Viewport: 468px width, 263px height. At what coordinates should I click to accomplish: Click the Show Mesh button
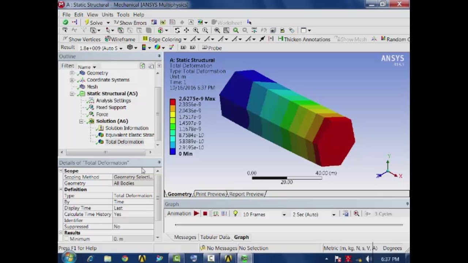(x=351, y=39)
